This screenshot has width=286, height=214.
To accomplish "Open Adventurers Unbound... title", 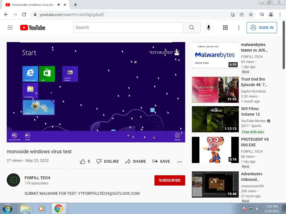I will coord(252,176).
